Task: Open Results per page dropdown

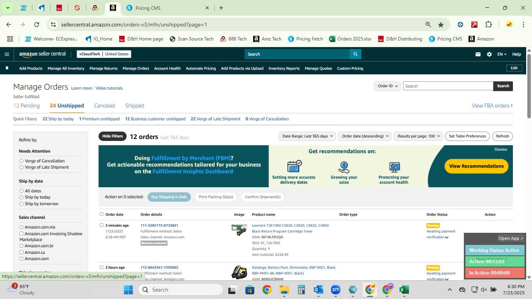Action: click(418, 136)
